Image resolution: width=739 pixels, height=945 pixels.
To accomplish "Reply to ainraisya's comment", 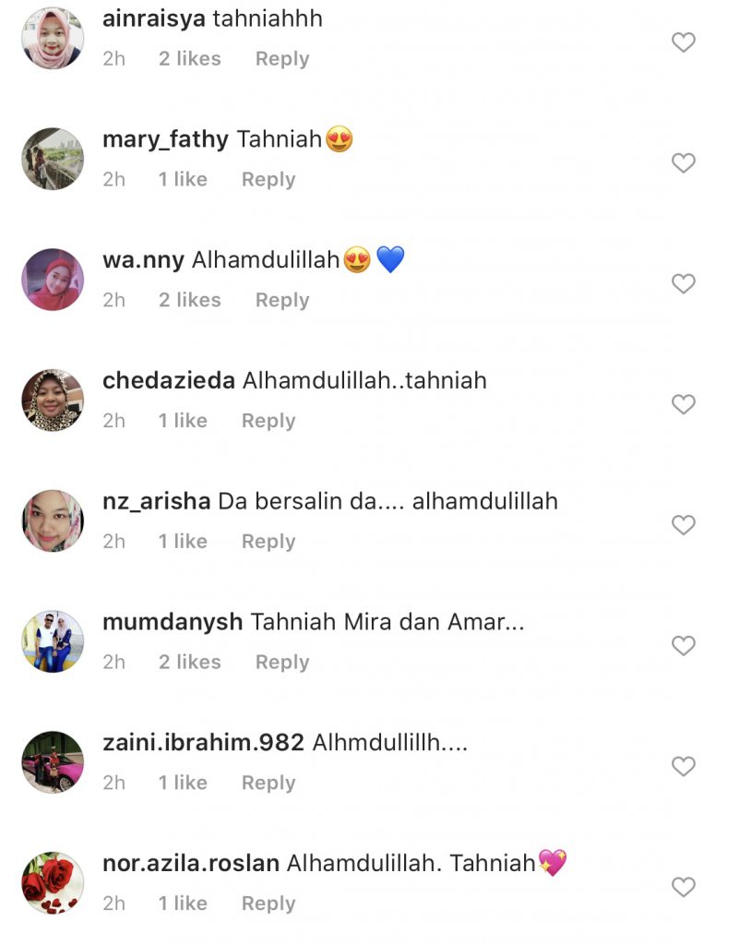I will coord(282,59).
